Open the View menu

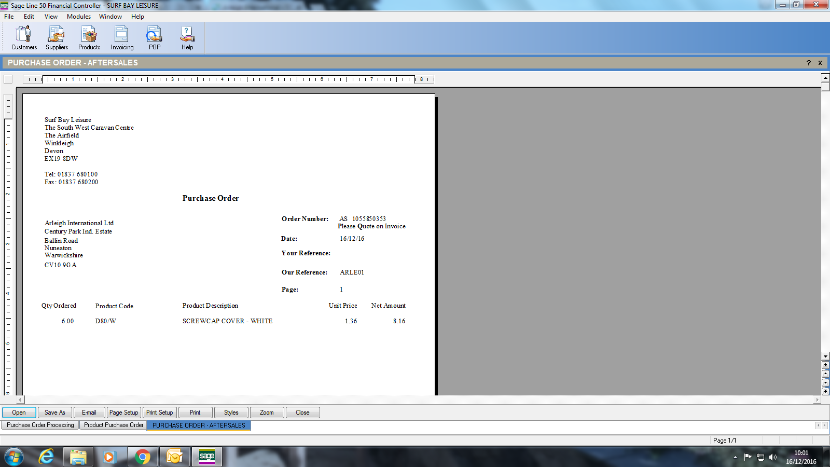[51, 17]
